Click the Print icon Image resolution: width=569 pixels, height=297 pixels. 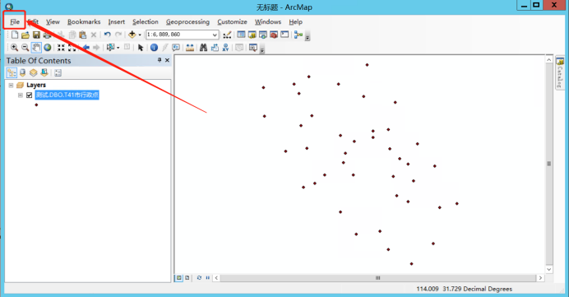(47, 35)
